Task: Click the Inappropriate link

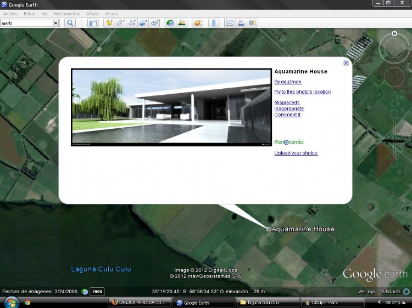Action: pos(289,109)
